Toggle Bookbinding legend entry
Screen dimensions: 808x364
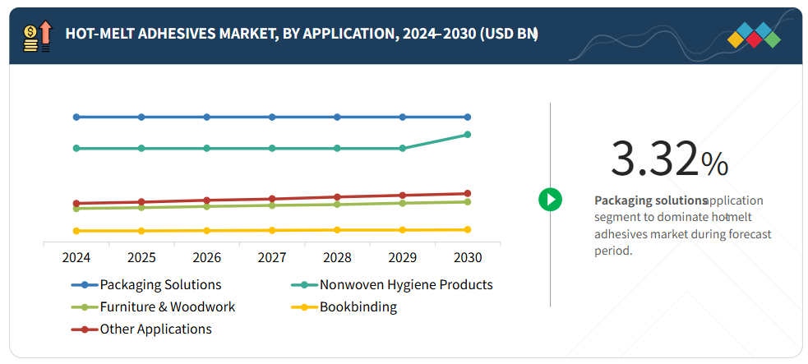point(358,306)
